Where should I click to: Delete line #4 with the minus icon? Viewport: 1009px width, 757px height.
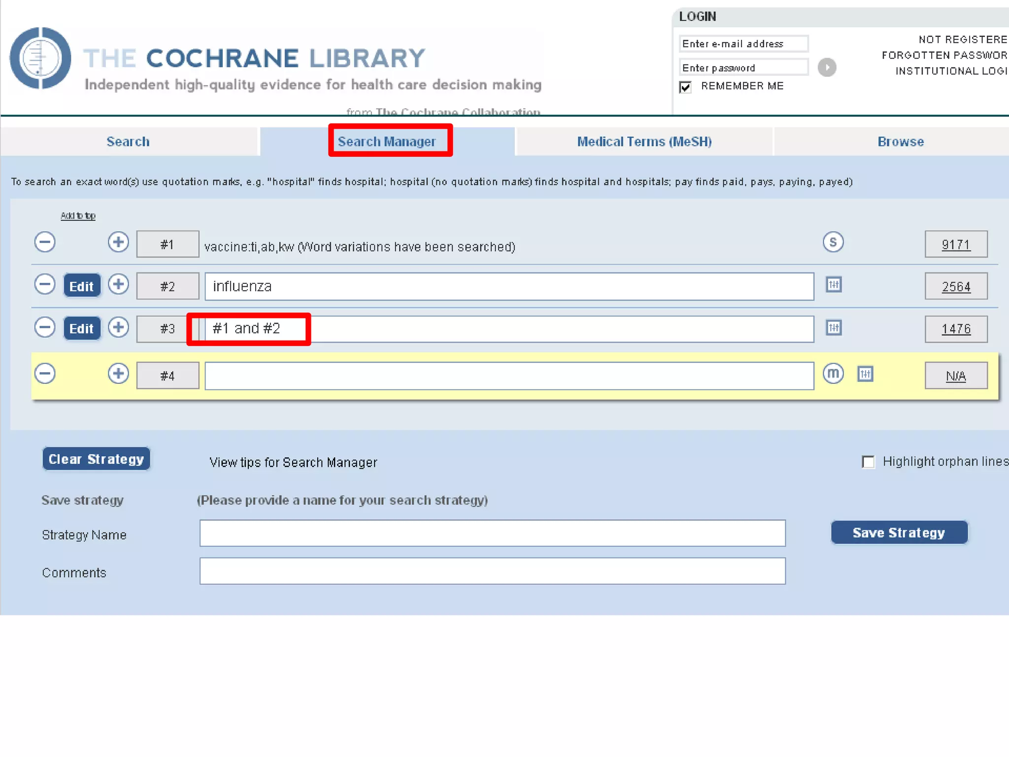click(45, 374)
